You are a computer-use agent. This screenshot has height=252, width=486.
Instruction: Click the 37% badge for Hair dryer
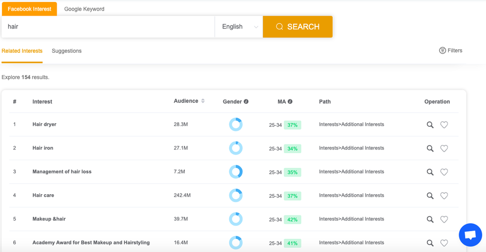point(292,125)
